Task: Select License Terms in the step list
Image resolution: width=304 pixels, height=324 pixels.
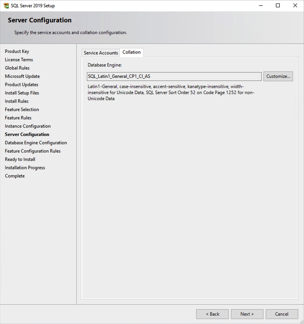Action: [19, 60]
